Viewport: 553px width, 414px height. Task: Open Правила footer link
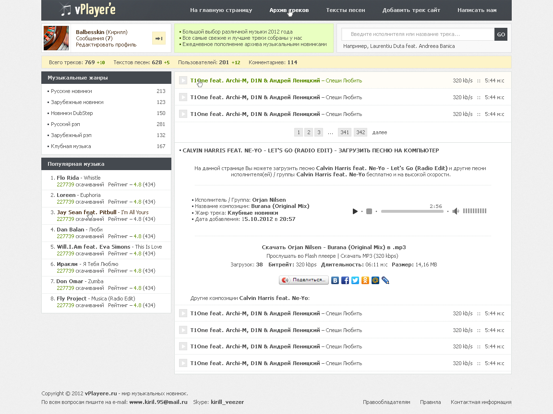(430, 402)
